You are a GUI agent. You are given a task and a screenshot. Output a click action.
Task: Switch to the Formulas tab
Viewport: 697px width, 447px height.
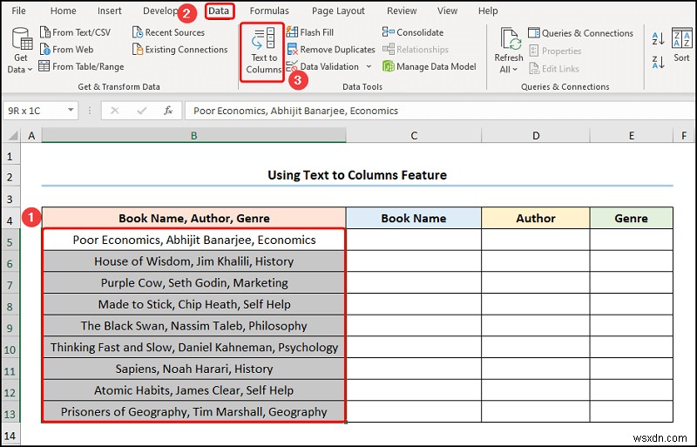click(269, 10)
